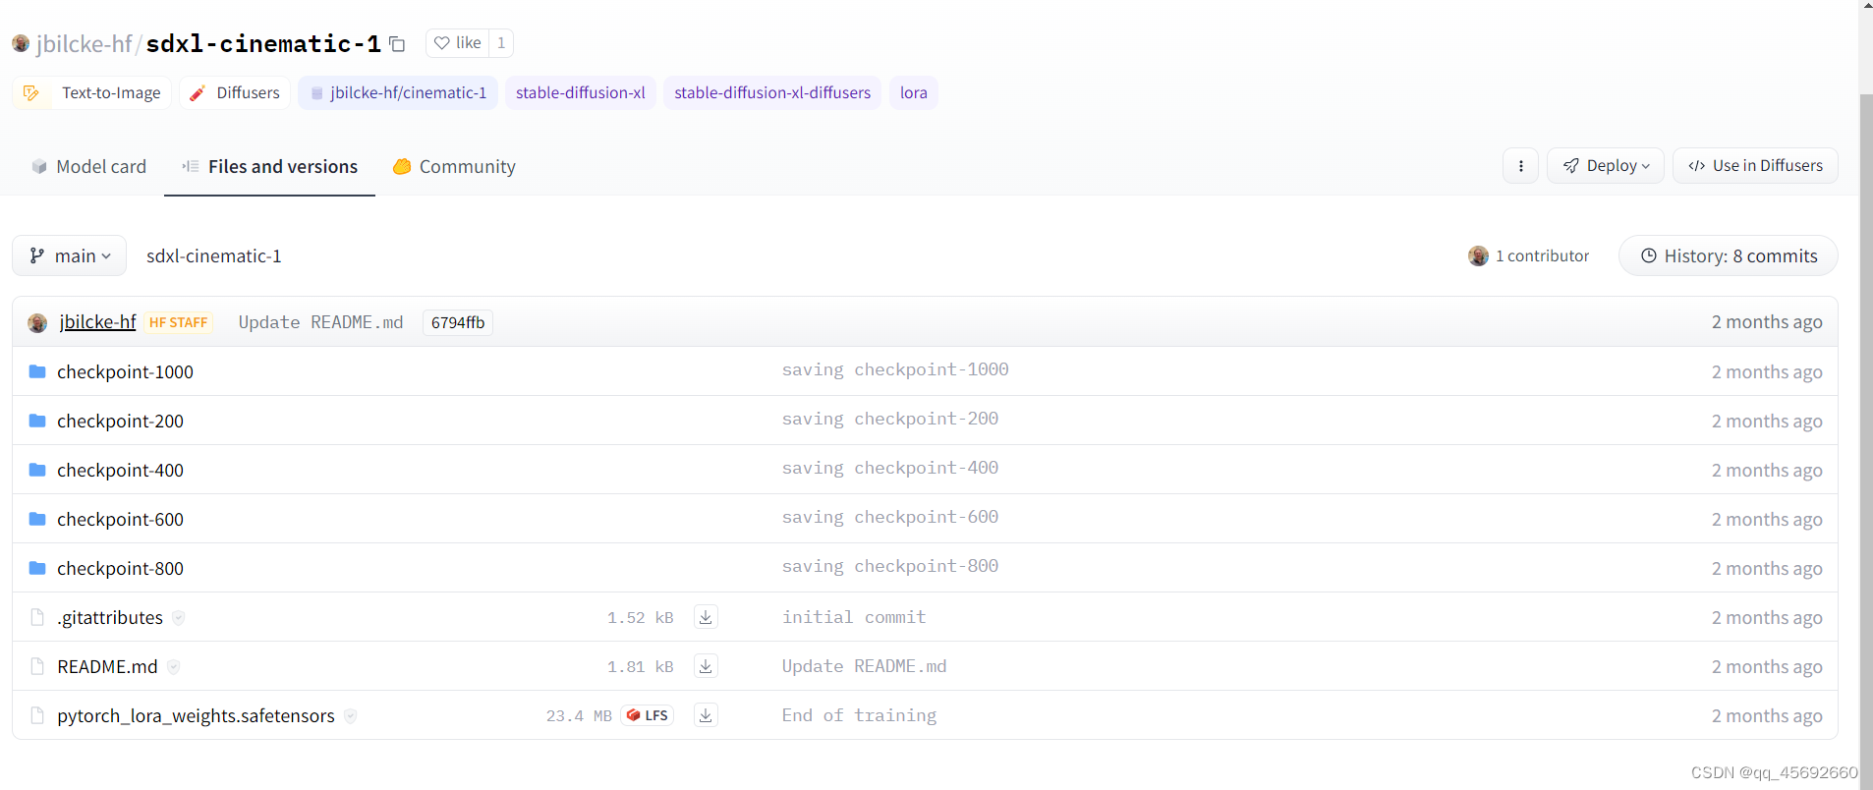Viewport: 1873px width, 790px height.
Task: Open the README.md file
Action: (x=107, y=666)
